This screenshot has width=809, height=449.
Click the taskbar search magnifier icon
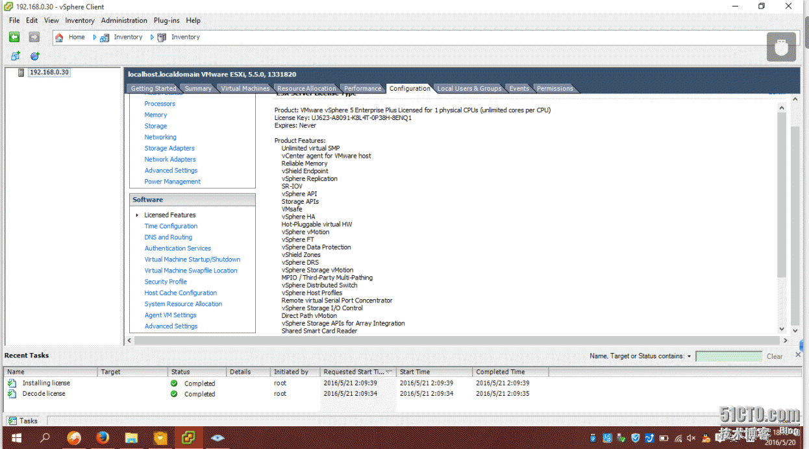coord(45,438)
